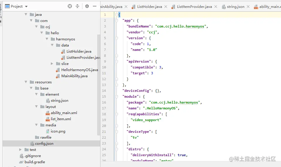Select HelloHarmonyOS.java in the tree
Screen dimensions: 281x167
click(x=79, y=70)
